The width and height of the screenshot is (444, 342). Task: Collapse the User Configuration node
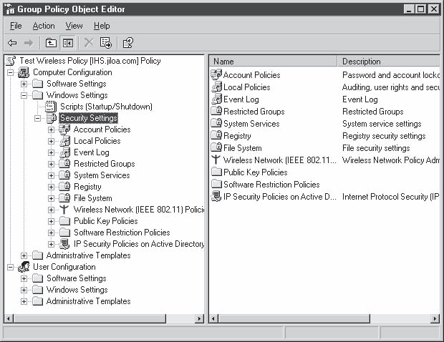11,267
